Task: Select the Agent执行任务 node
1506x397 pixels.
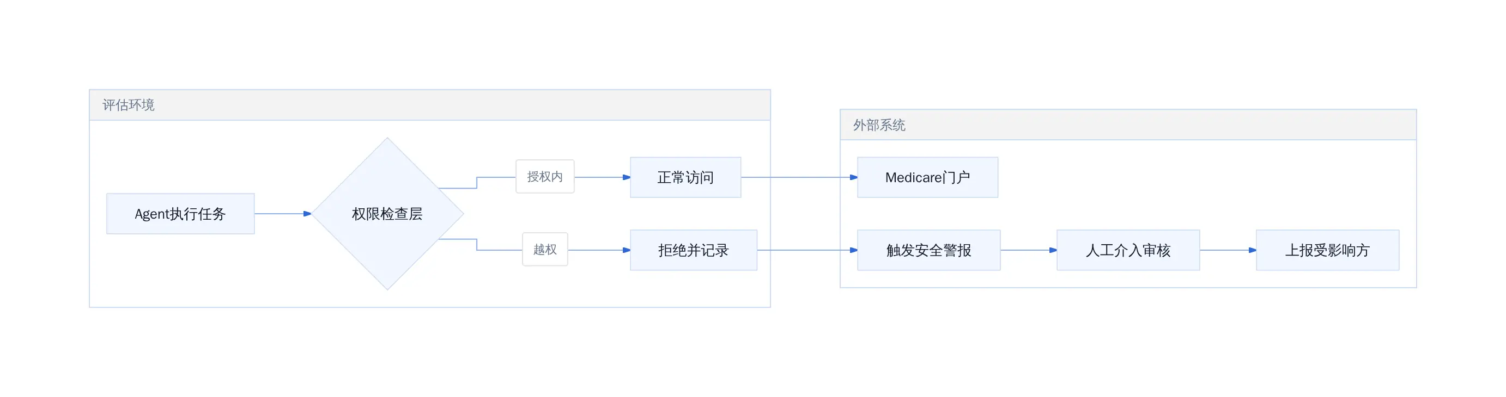Action: [x=180, y=214]
